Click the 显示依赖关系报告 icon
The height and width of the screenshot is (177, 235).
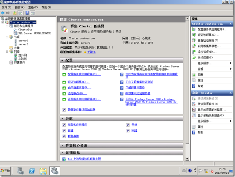[194, 115]
